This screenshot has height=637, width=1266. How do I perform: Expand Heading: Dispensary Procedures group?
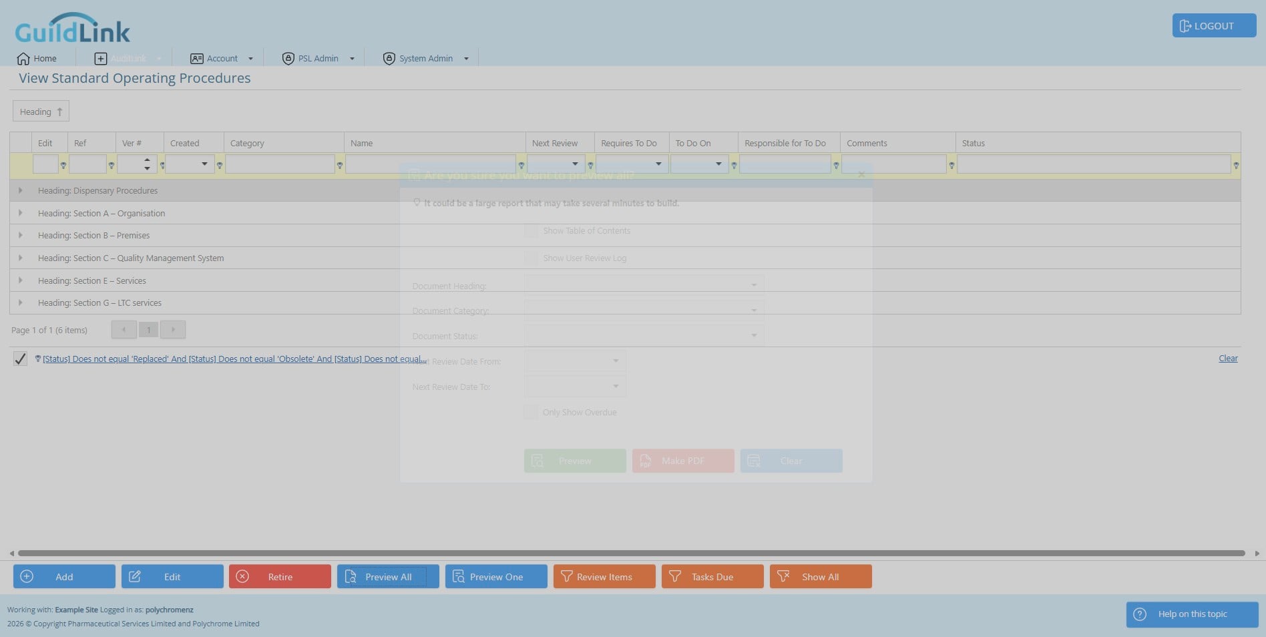pyautogui.click(x=20, y=190)
